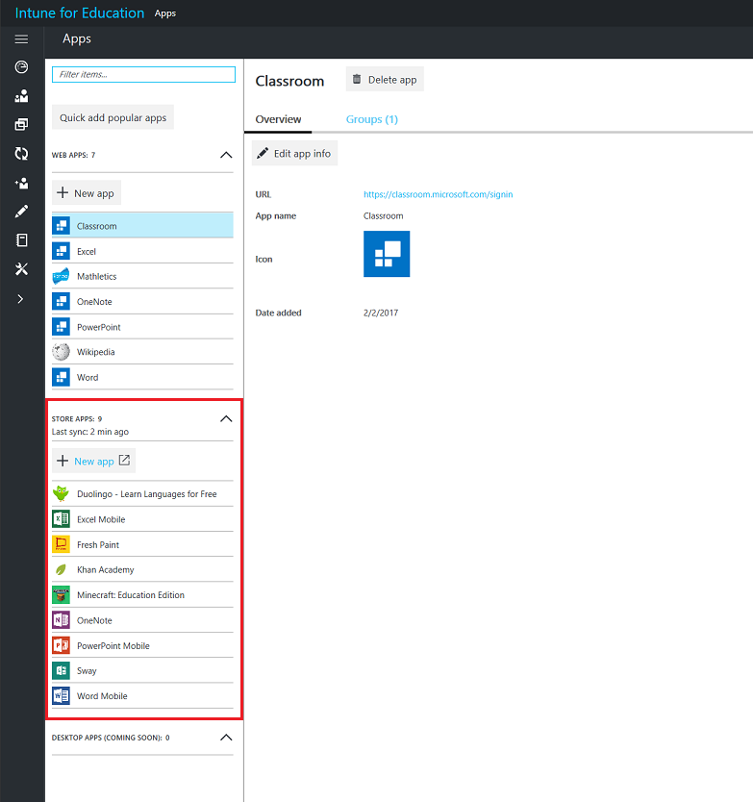Screen dimensions: 753x802
Task: Click the Sway app icon
Action: 61,670
